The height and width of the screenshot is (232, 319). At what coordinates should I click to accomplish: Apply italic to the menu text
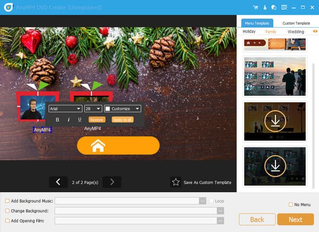69,120
